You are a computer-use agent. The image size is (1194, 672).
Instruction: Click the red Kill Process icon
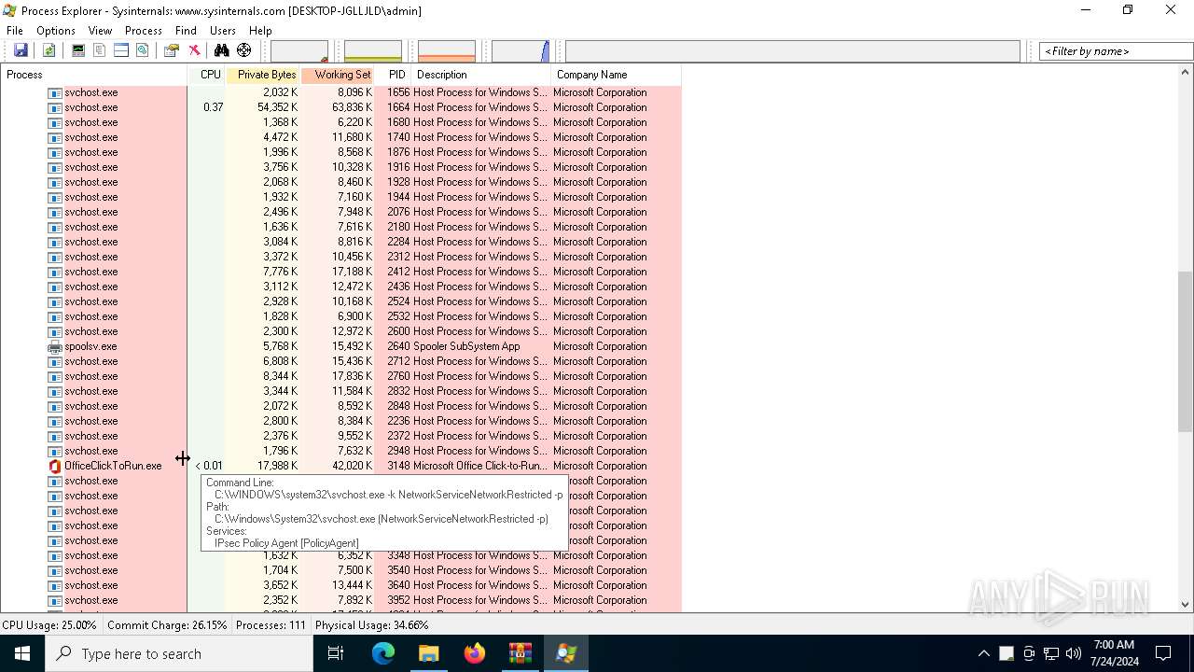pyautogui.click(x=194, y=50)
